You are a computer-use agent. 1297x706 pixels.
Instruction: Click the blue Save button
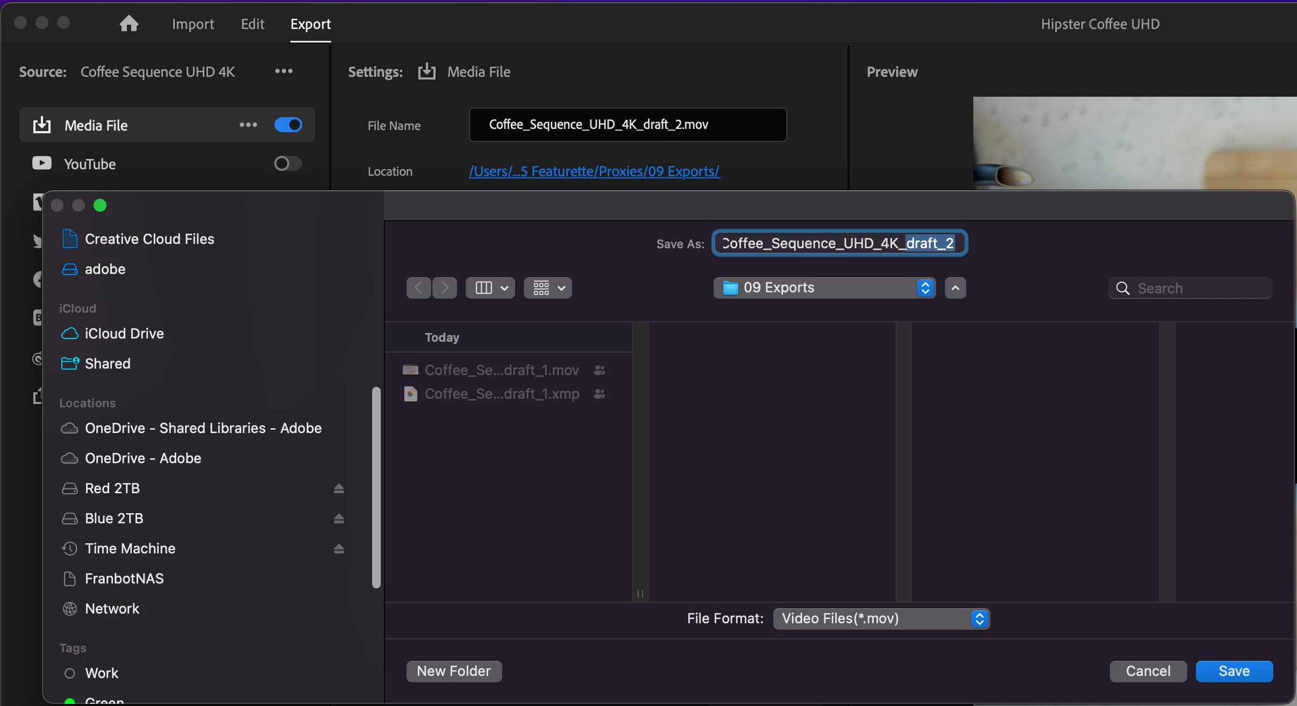click(1234, 671)
